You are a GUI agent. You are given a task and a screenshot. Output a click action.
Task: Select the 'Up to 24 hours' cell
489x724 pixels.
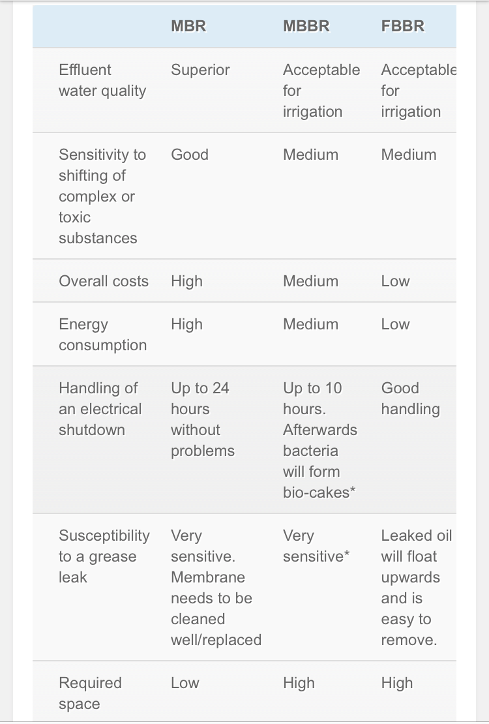(x=203, y=419)
